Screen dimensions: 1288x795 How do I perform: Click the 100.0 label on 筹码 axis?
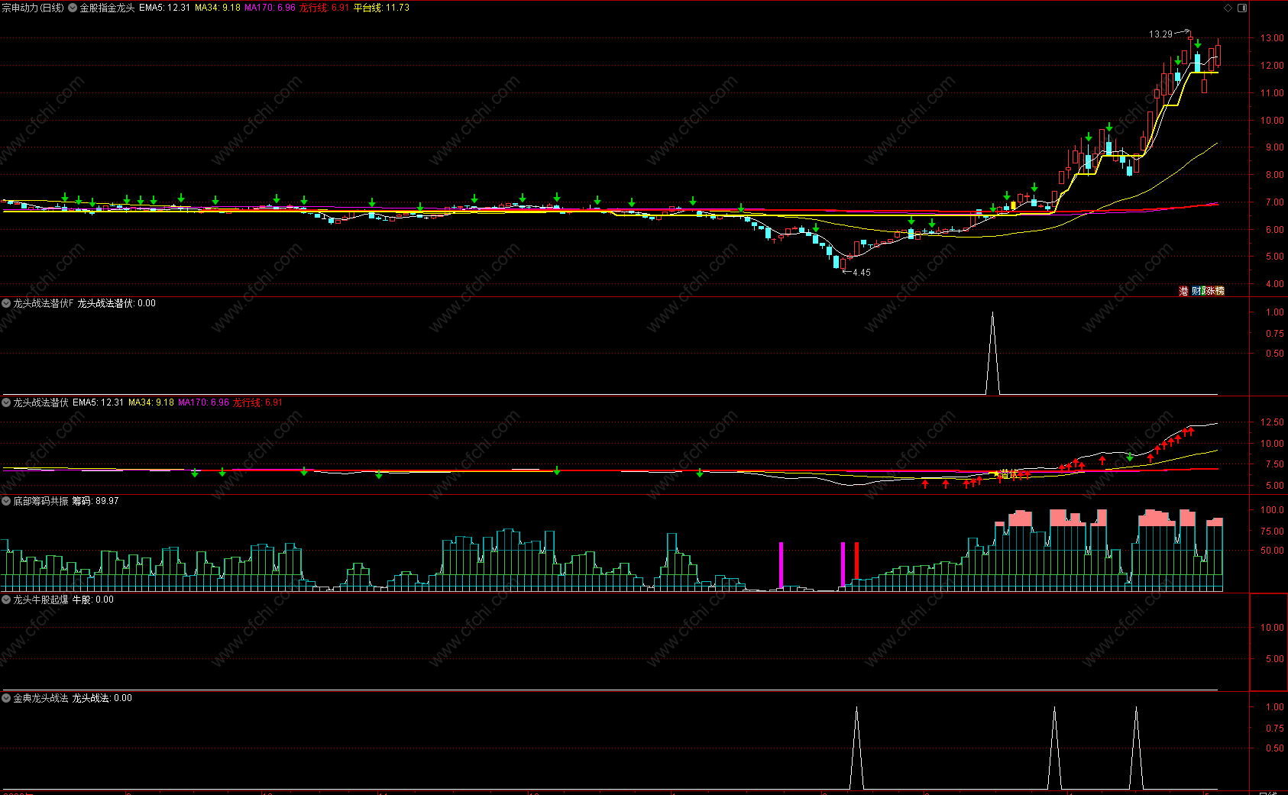1272,510
